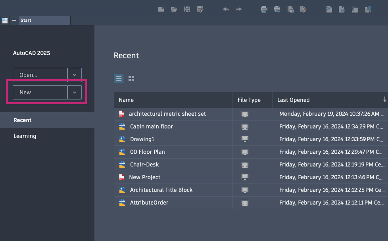Click the Undo arrow icon
This screenshot has height=241, width=388.
[x=226, y=10]
